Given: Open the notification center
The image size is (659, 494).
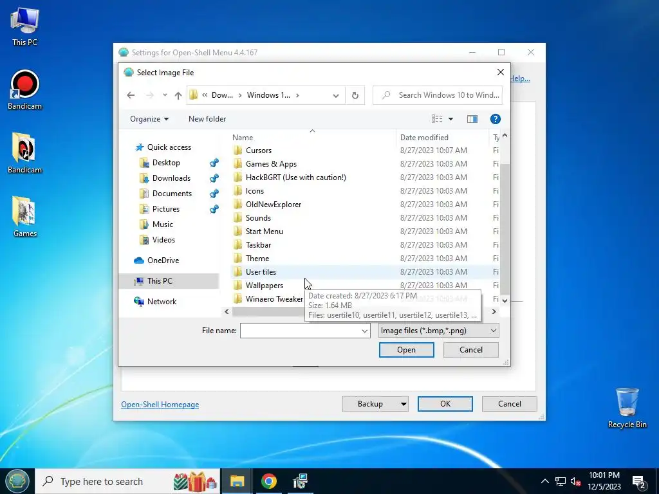Looking at the screenshot, I should pos(639,482).
